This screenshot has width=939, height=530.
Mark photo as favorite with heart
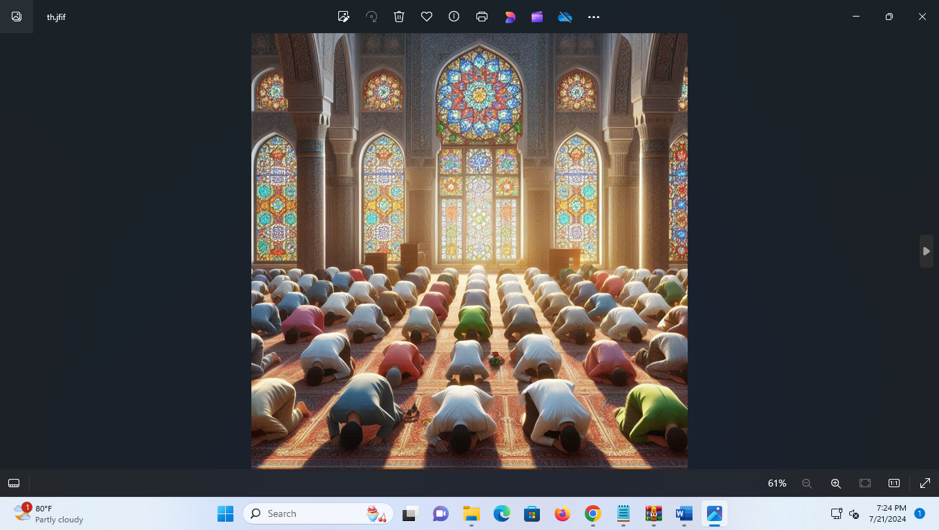427,17
